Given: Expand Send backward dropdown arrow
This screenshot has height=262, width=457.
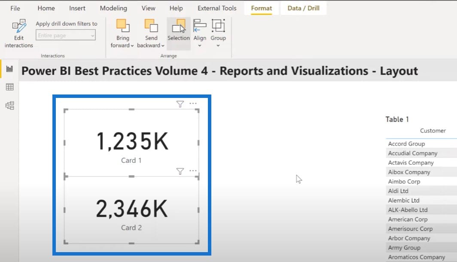Looking at the screenshot, I should [163, 46].
